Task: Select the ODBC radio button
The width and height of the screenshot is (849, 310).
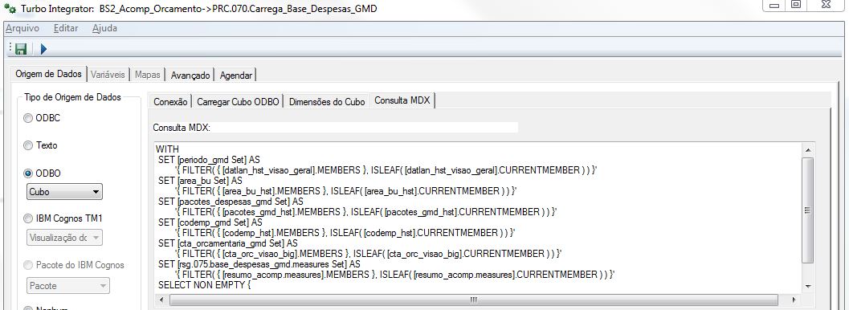Action: 28,119
